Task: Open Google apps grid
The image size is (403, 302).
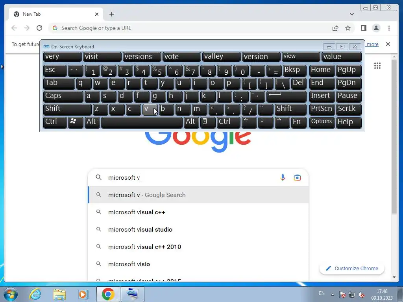Action: [377, 66]
